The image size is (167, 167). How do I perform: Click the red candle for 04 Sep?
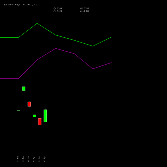point(40,122)
